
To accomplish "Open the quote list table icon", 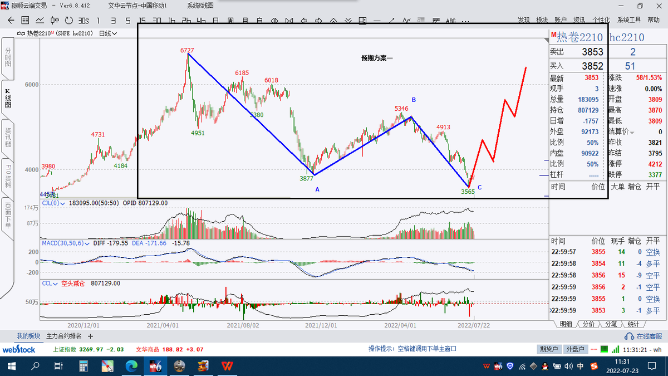I will tap(26, 21).
